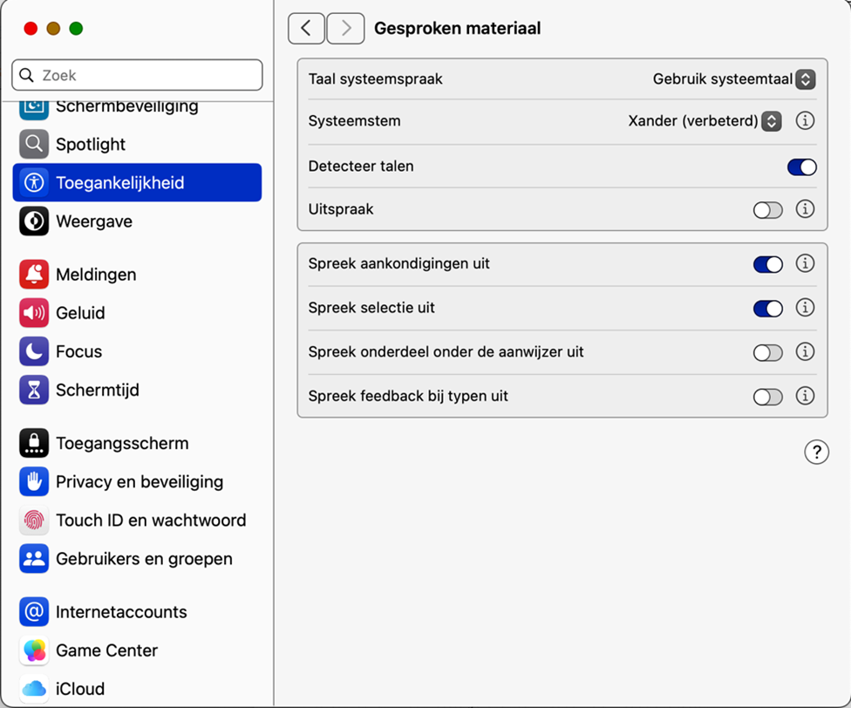Show info for Spreek feedback bij typen
This screenshot has height=708, width=851.
point(805,396)
